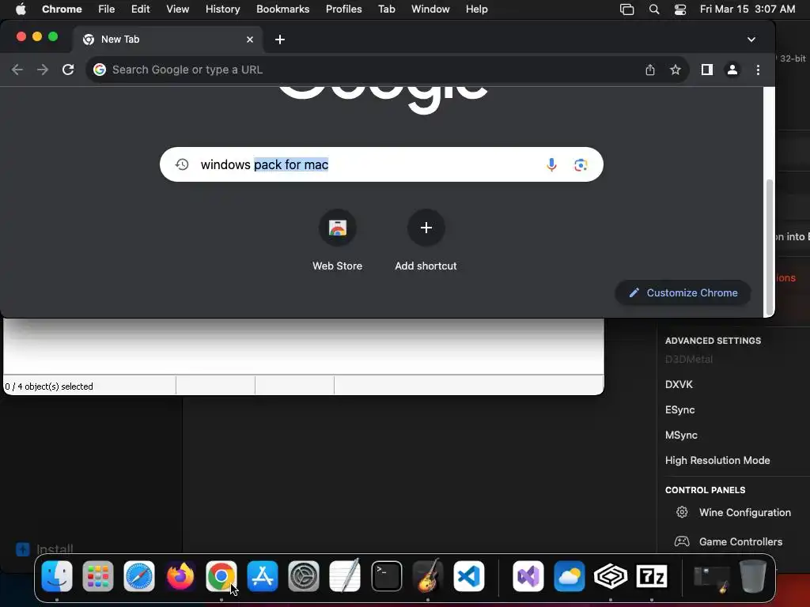Open System Settings in the dock

pos(304,576)
